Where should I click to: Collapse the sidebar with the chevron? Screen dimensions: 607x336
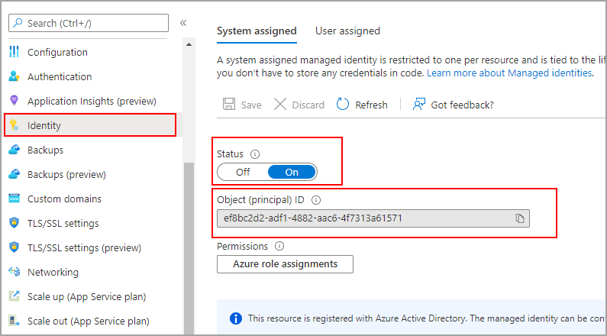[x=183, y=23]
